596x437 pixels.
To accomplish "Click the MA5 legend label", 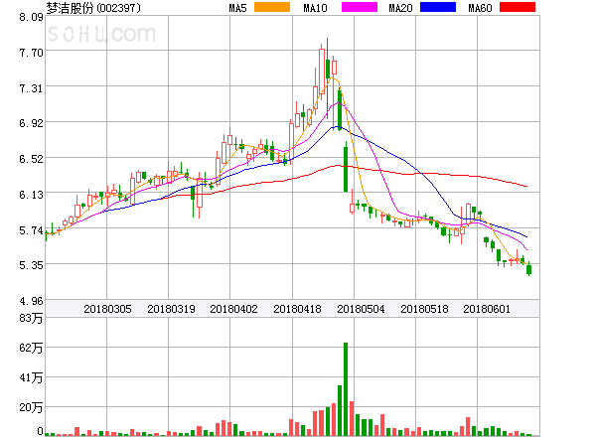I will click(x=238, y=8).
